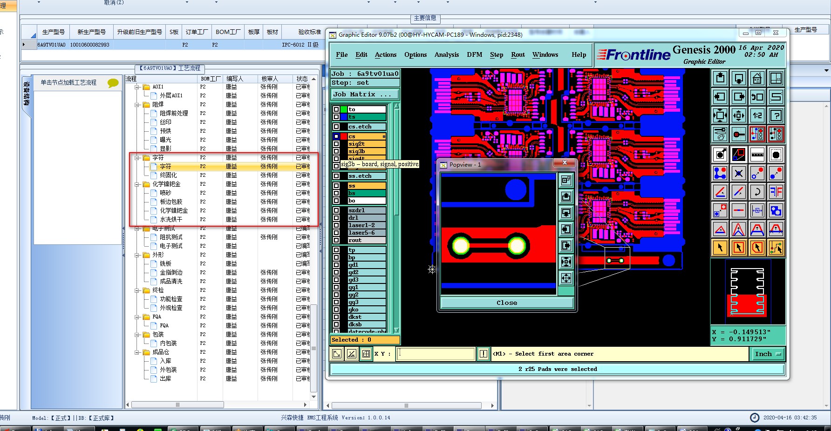Image resolution: width=831 pixels, height=431 pixels.
Task: Click the yellow speech bubble icon
Action: [113, 83]
